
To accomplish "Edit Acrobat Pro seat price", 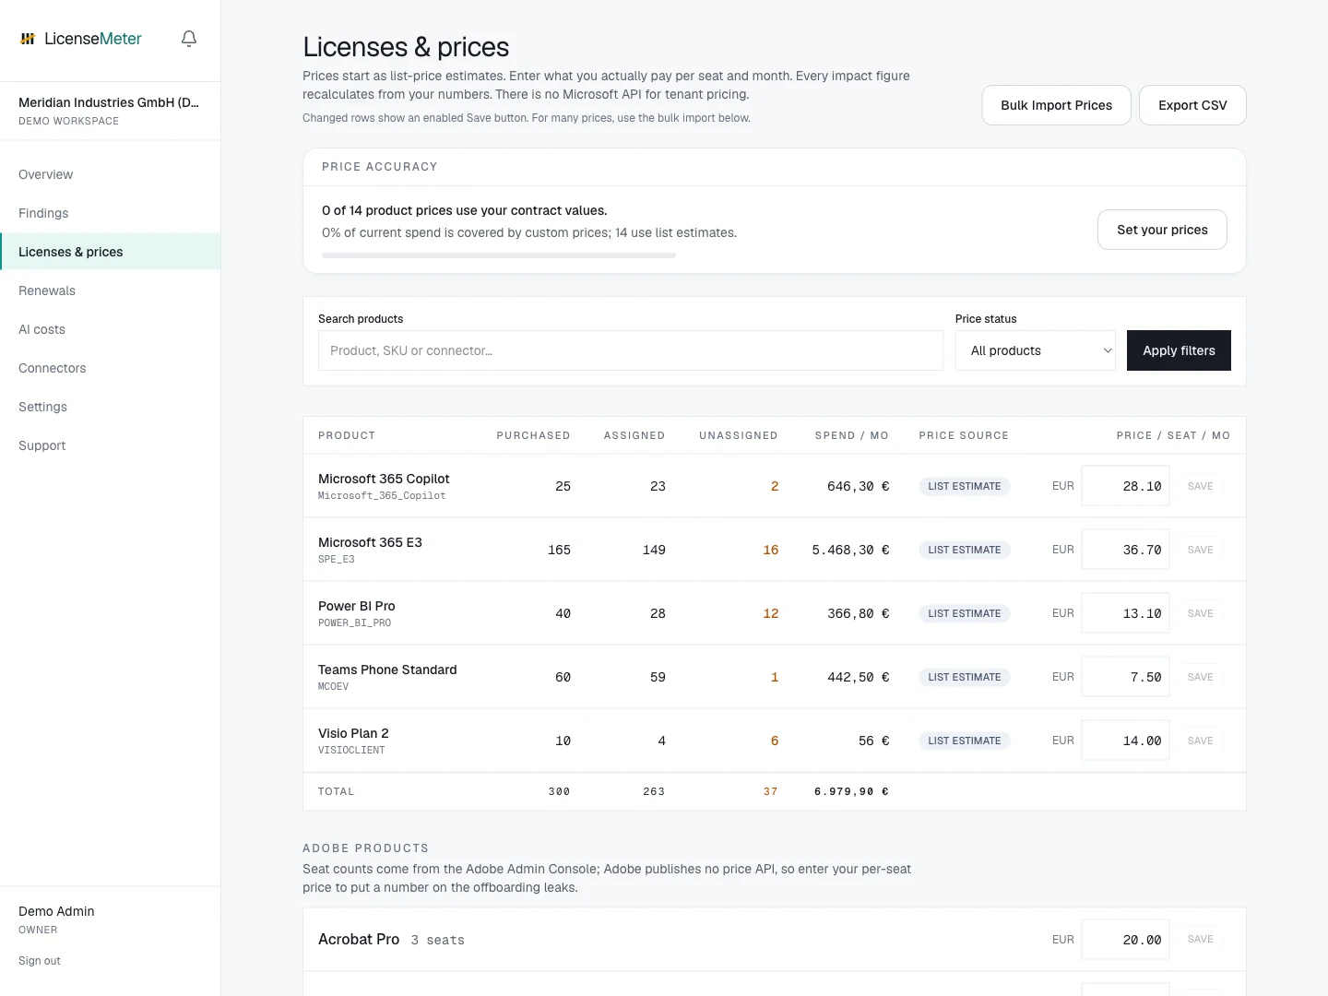I will (x=1125, y=940).
